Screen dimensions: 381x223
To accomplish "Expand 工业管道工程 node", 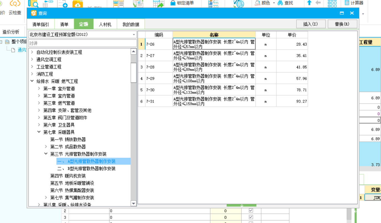I will (x=32, y=67).
